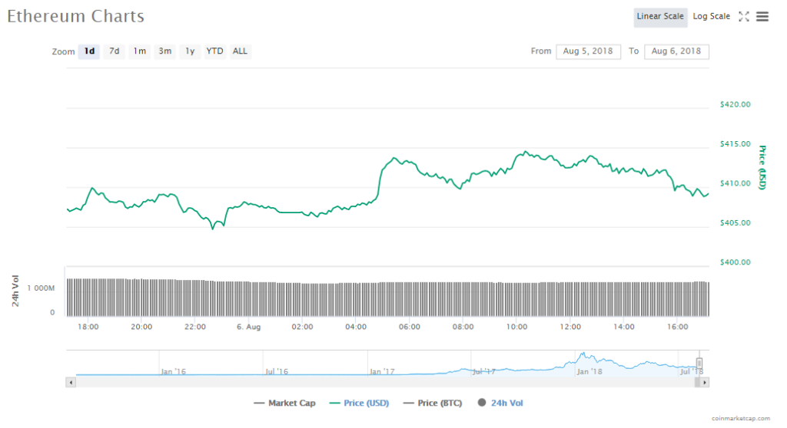Image resolution: width=787 pixels, height=428 pixels.
Task: Show ALL historical data
Action: coord(240,51)
